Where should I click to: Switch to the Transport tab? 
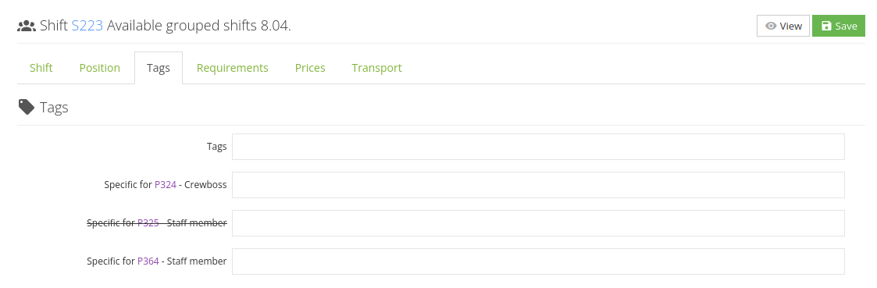(x=376, y=68)
